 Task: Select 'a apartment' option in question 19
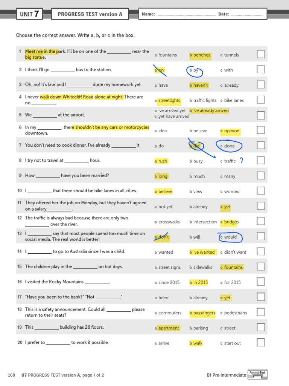coord(167,328)
